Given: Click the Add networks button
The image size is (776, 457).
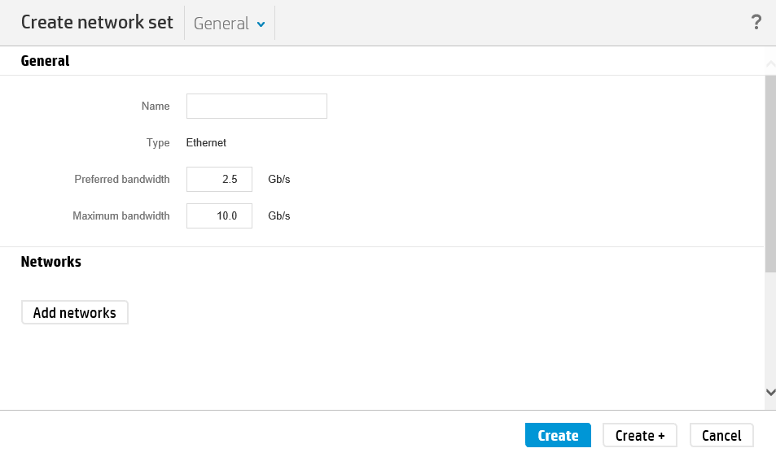Looking at the screenshot, I should (75, 313).
